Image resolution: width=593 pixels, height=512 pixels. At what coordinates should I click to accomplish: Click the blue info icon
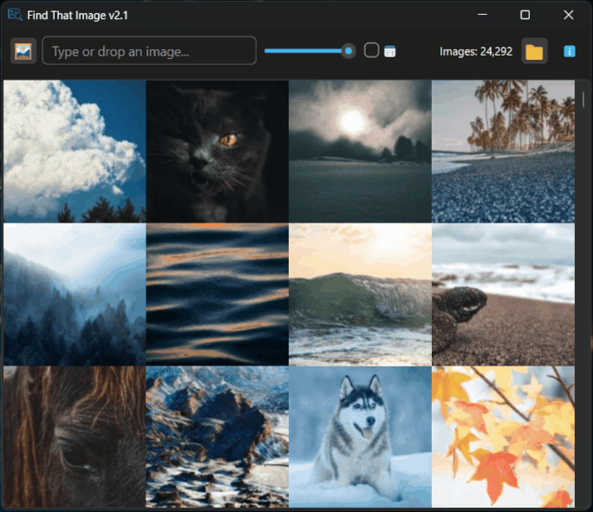click(x=570, y=51)
